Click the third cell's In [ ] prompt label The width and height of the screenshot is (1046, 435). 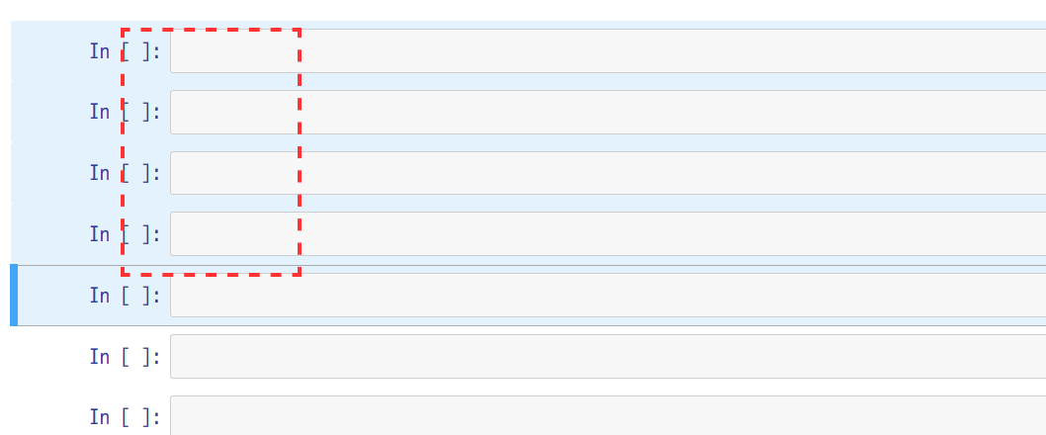coord(125,173)
